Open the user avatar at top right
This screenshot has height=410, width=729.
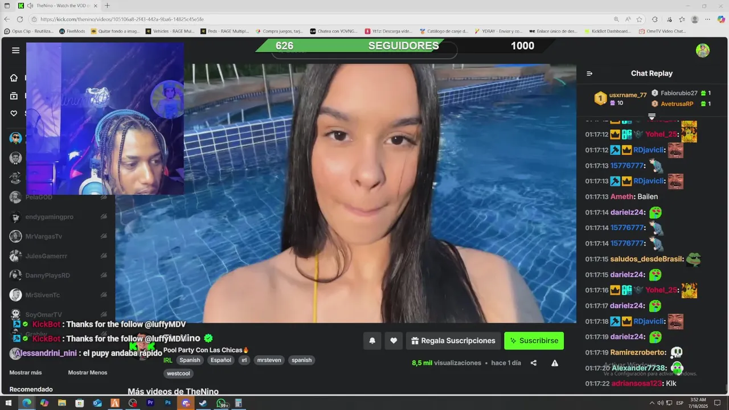pos(703,50)
